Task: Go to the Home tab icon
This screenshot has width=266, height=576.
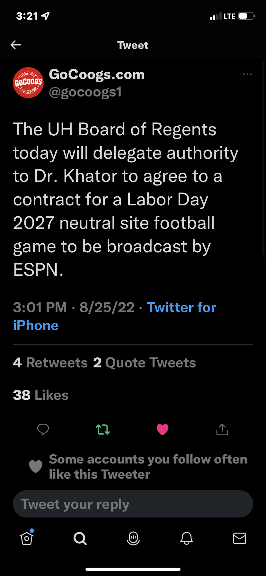Action: 27,538
